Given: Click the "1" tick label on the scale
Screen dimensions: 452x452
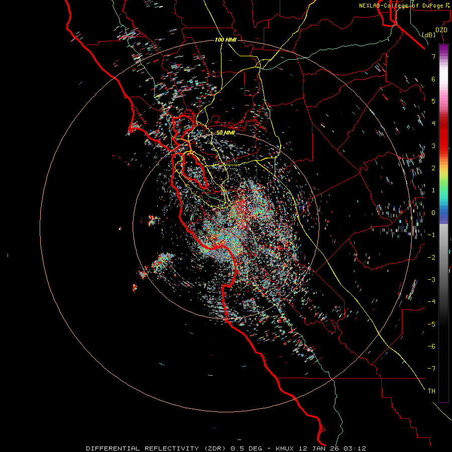Looking at the screenshot, I should 433,190.
